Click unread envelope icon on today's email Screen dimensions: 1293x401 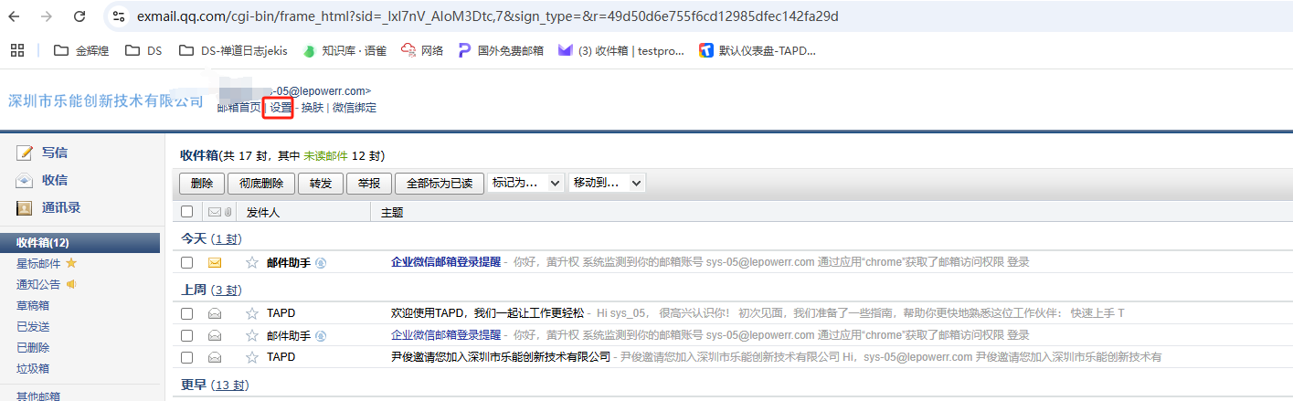click(215, 263)
